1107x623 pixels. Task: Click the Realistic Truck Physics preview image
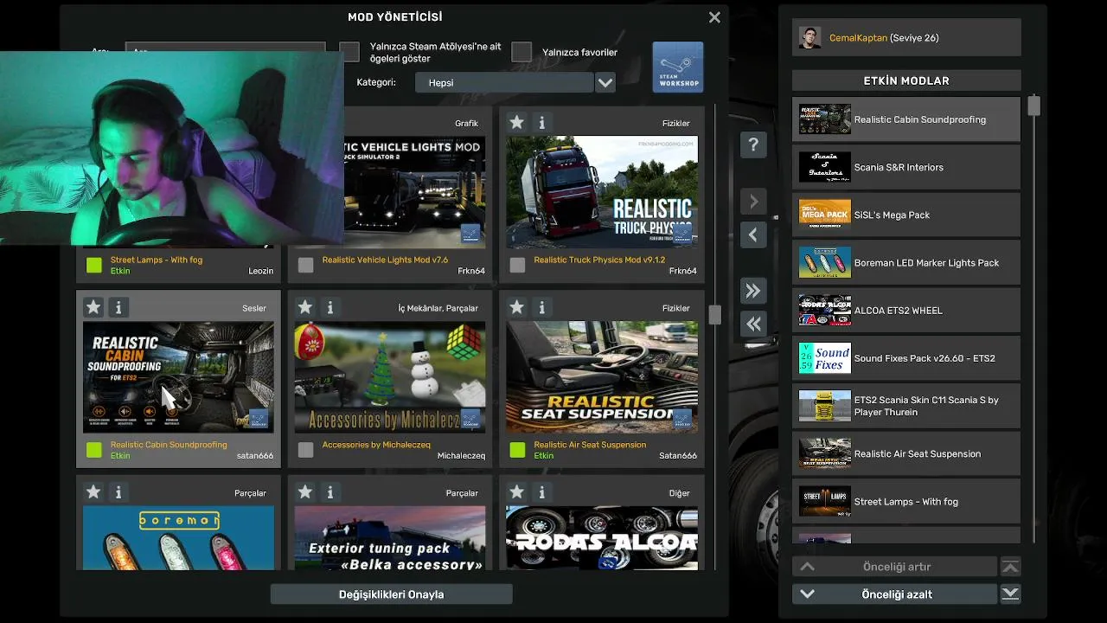pos(602,192)
